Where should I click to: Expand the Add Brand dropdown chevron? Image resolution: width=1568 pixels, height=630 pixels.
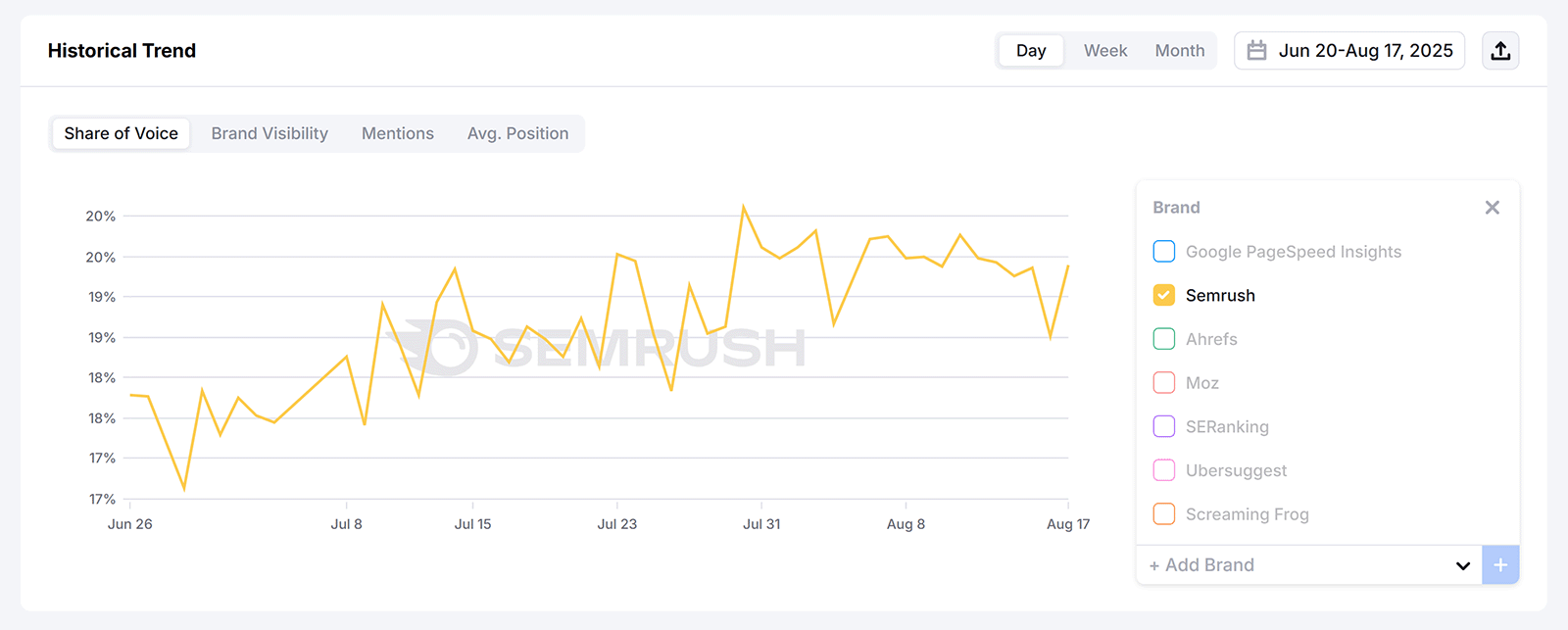point(1463,565)
